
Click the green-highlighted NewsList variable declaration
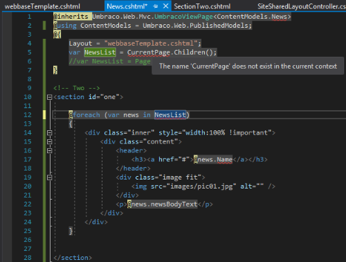pos(100,53)
